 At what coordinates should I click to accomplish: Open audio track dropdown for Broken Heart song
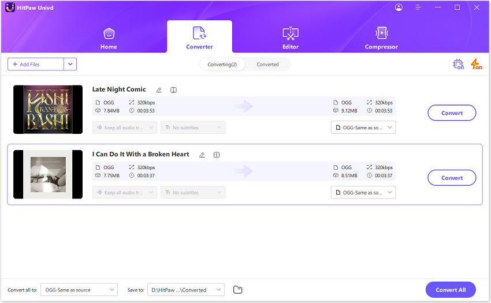125,193
